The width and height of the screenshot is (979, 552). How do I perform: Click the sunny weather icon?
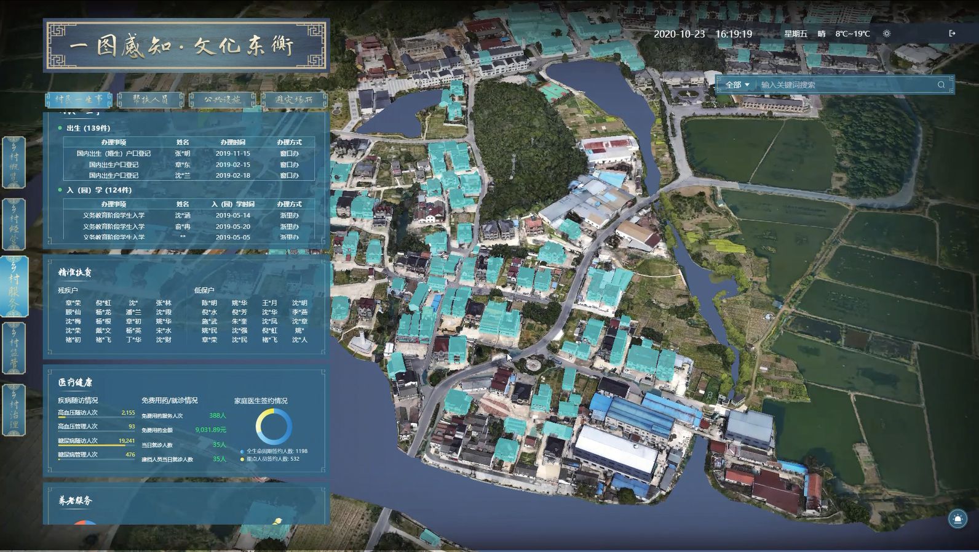886,34
